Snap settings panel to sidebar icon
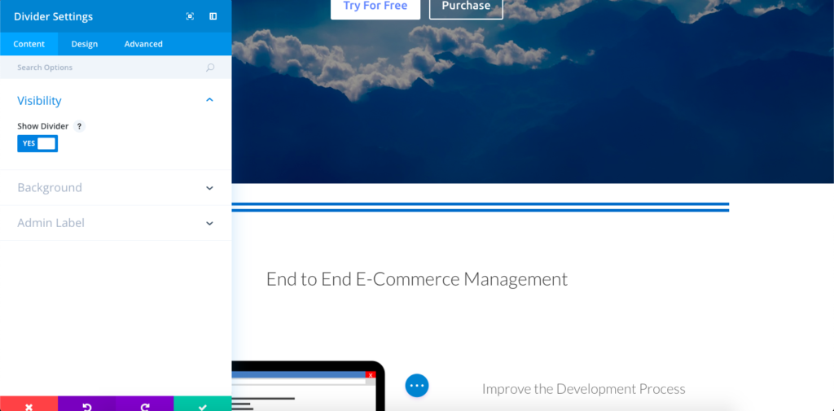Viewport: 834px width, 411px height. tap(213, 16)
